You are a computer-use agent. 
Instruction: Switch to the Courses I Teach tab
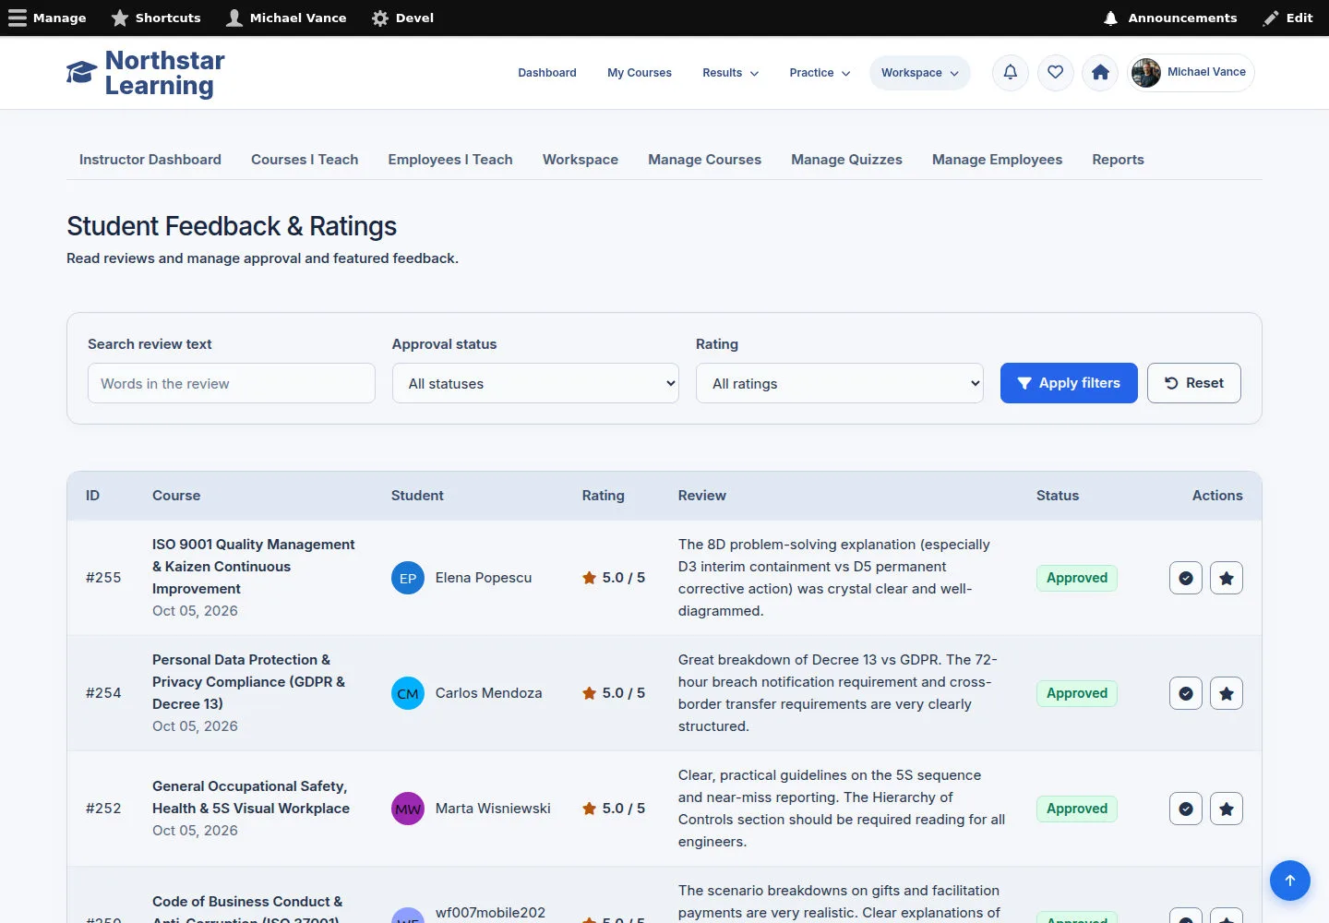click(305, 160)
